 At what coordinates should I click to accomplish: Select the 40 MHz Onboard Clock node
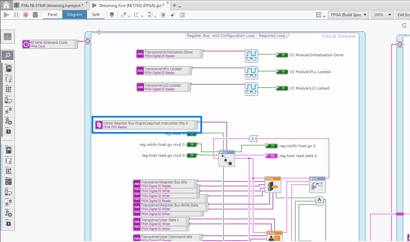49,44
